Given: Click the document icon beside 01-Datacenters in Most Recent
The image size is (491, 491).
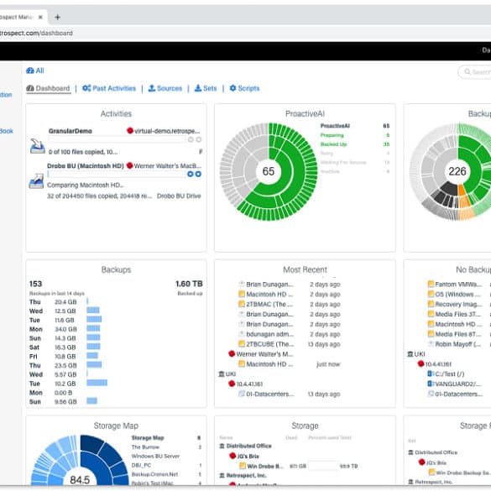Looking at the screenshot, I should [x=242, y=394].
